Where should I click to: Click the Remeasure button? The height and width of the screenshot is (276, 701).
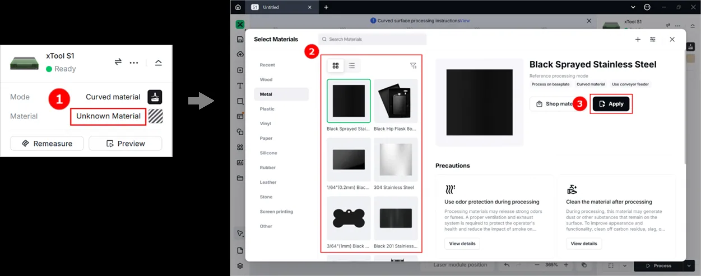pyautogui.click(x=47, y=144)
